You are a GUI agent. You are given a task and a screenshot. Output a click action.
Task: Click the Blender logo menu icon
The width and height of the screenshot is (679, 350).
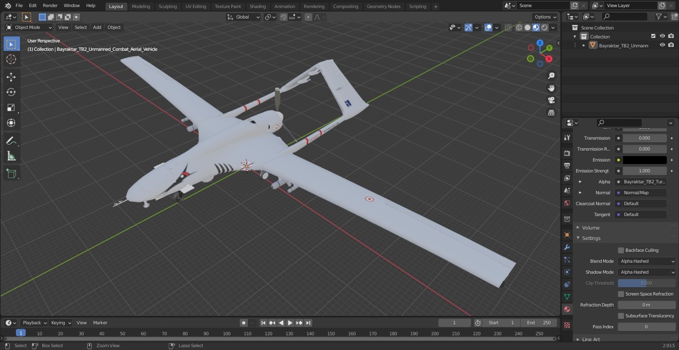pyautogui.click(x=8, y=6)
